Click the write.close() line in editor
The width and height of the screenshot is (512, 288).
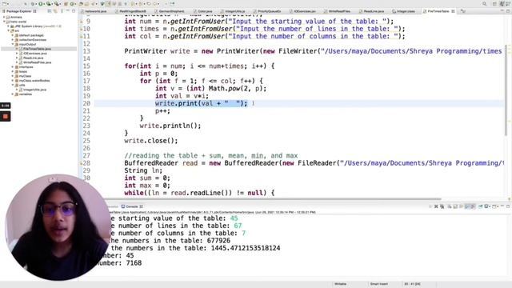(151, 141)
